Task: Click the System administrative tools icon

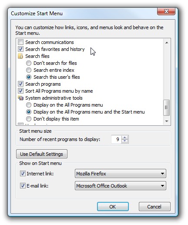Action: (x=20, y=98)
